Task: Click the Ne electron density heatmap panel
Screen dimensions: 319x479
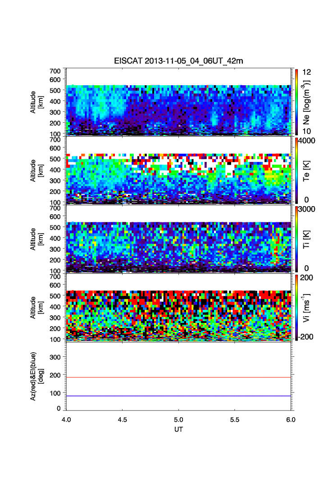Action: [178, 102]
